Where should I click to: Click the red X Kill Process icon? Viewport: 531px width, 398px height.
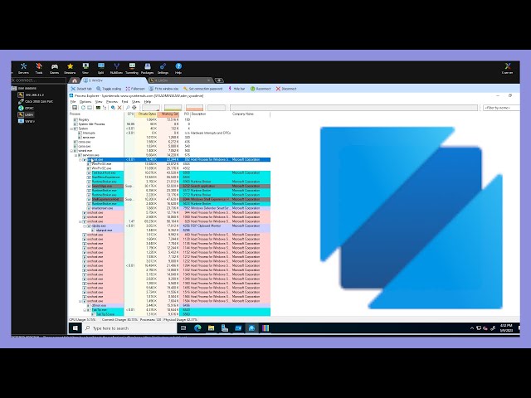119,108
